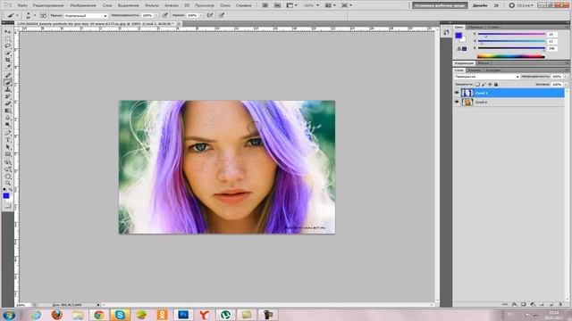Open the History panel icon beside canvas

coord(447,33)
